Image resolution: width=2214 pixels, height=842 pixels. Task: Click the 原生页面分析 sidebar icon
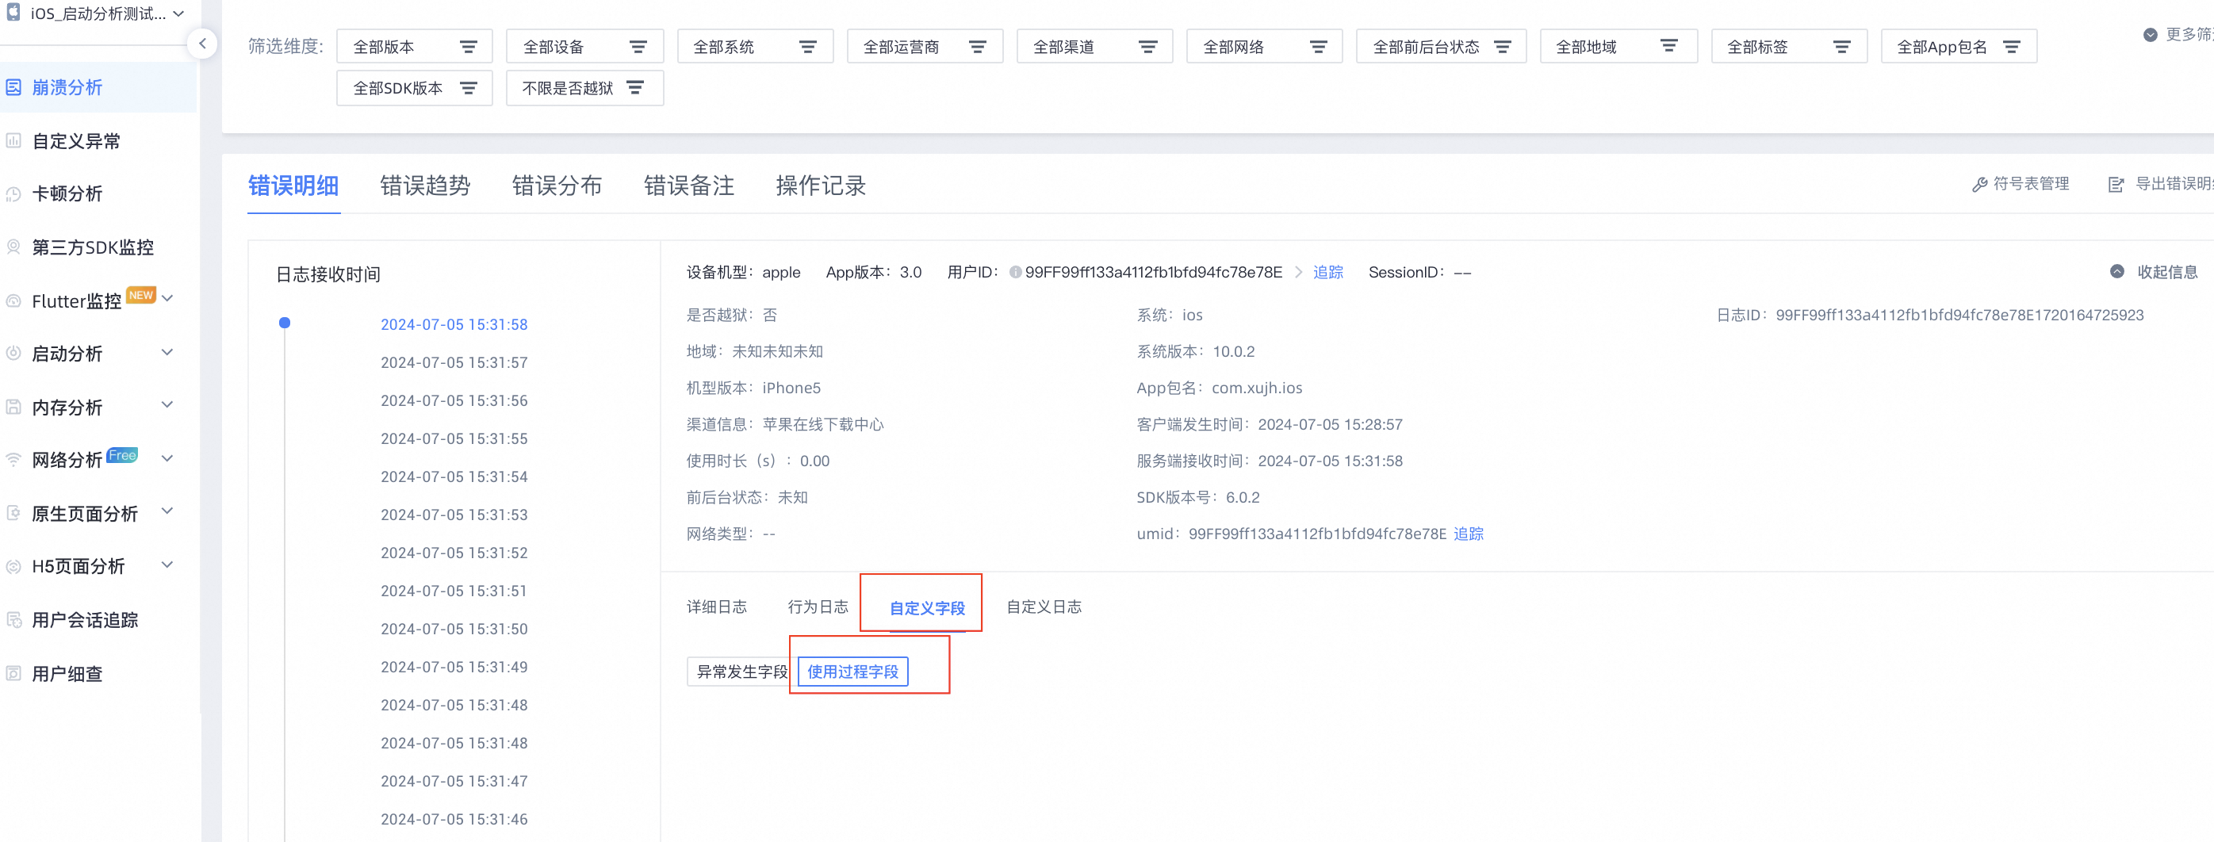pyautogui.click(x=13, y=513)
